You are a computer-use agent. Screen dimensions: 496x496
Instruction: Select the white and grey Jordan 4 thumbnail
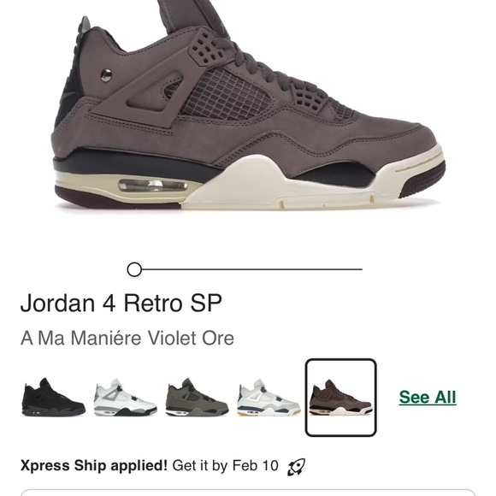(x=125, y=397)
